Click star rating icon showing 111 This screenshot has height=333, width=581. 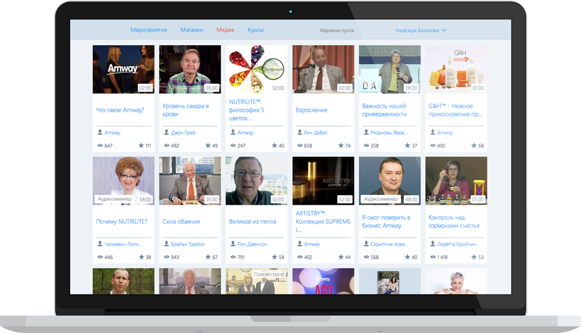tap(141, 145)
